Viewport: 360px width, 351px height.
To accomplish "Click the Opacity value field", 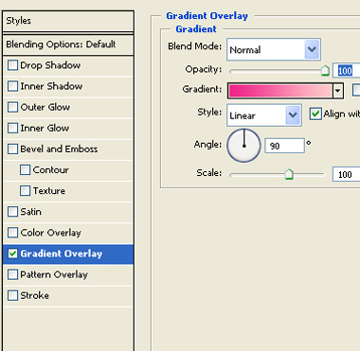I will coord(347,70).
